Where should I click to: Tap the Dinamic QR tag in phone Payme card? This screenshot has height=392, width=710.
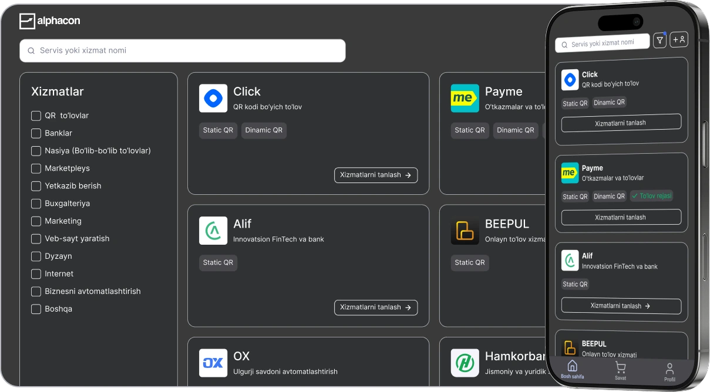point(609,197)
